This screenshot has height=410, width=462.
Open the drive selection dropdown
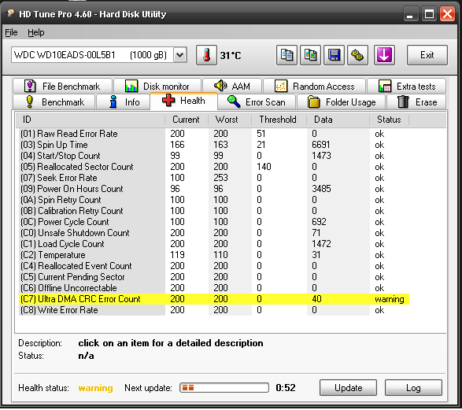pos(180,55)
